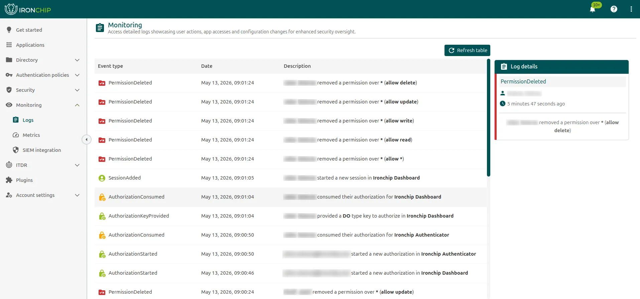Screen dimensions: 640x299
Task: Expand the ITDR section chevron
Action: [x=77, y=165]
